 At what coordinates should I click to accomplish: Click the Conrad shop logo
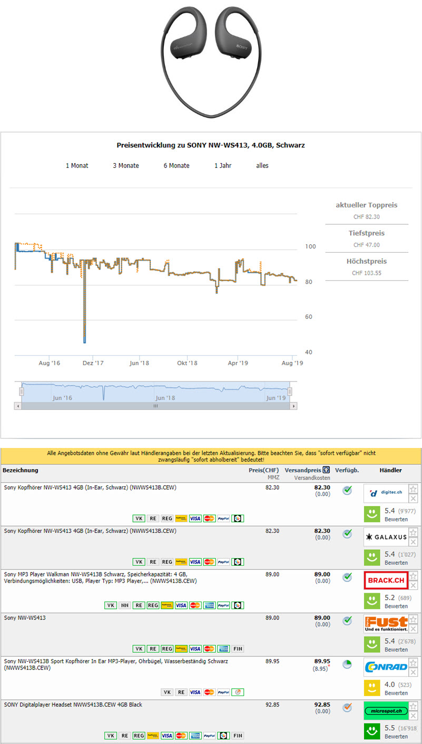[x=386, y=667]
